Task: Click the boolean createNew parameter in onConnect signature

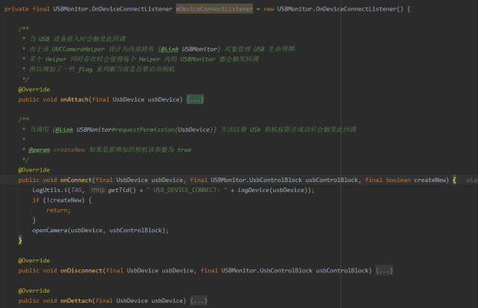Action: [417, 180]
